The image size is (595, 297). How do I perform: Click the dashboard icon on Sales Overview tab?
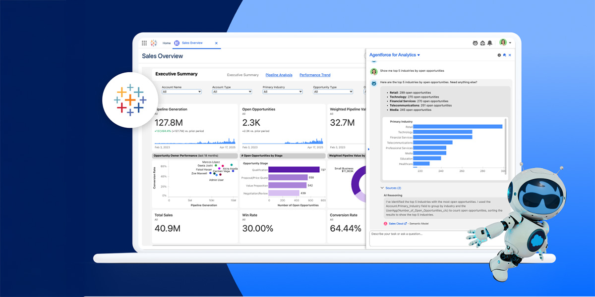(177, 43)
